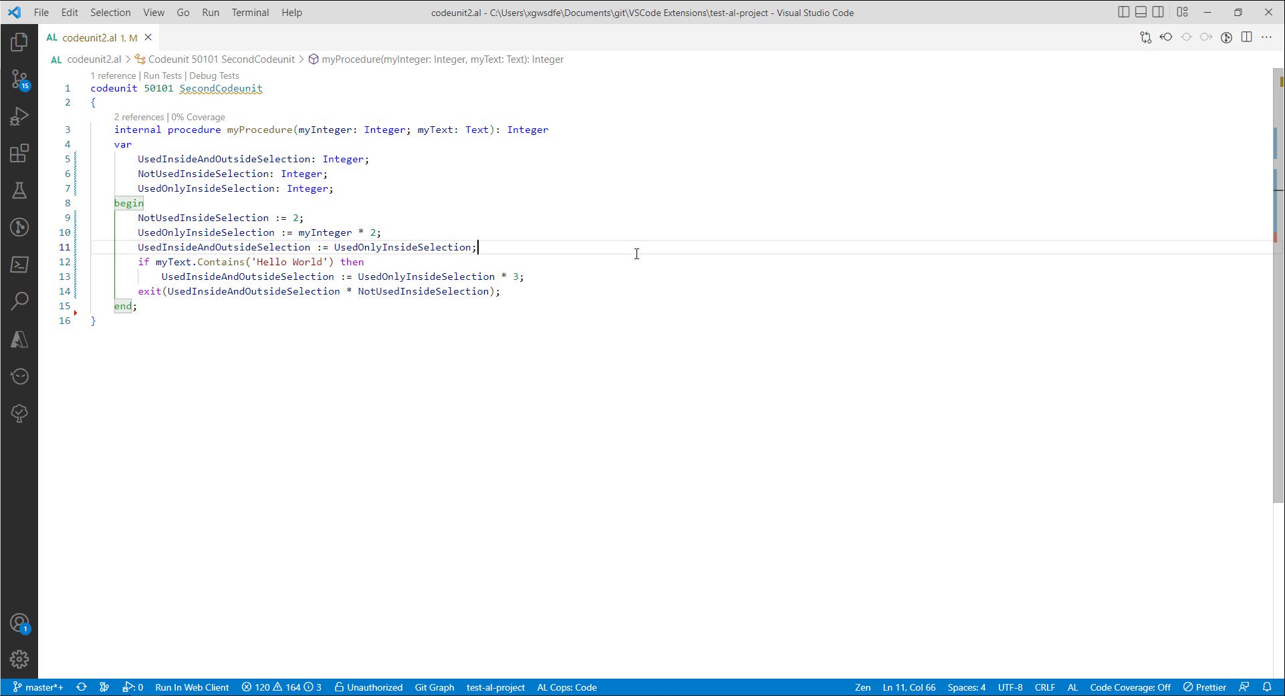Open the Accounts icon in activity bar
Image resolution: width=1285 pixels, height=696 pixels.
(19, 623)
